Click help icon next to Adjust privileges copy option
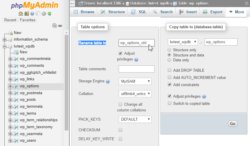The image size is (250, 146). 204,96
